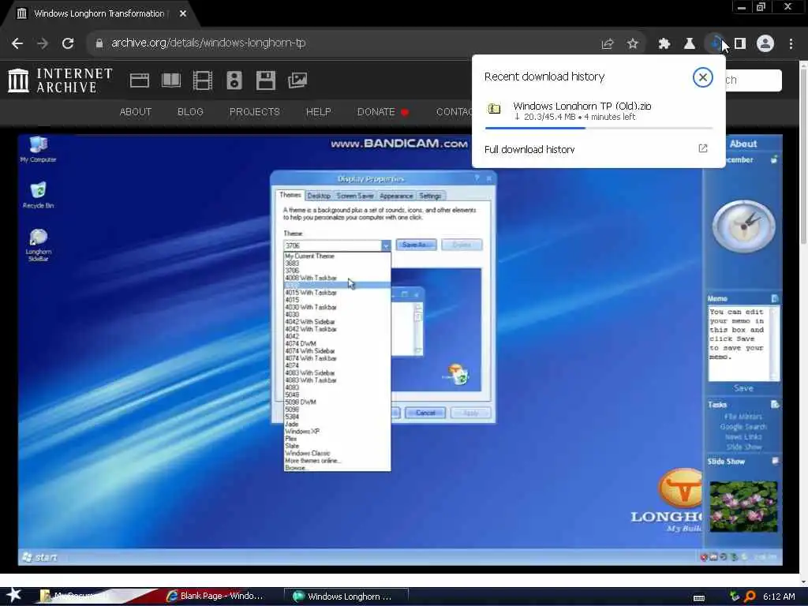
Task: Open the PROJECTS nav link
Action: coord(255,112)
